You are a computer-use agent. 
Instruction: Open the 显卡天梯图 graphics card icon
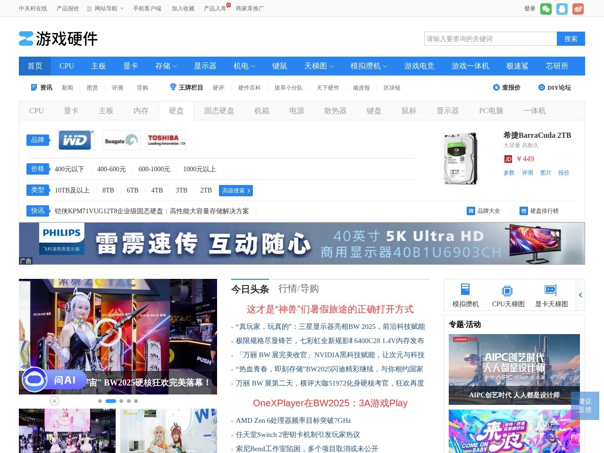(x=550, y=290)
